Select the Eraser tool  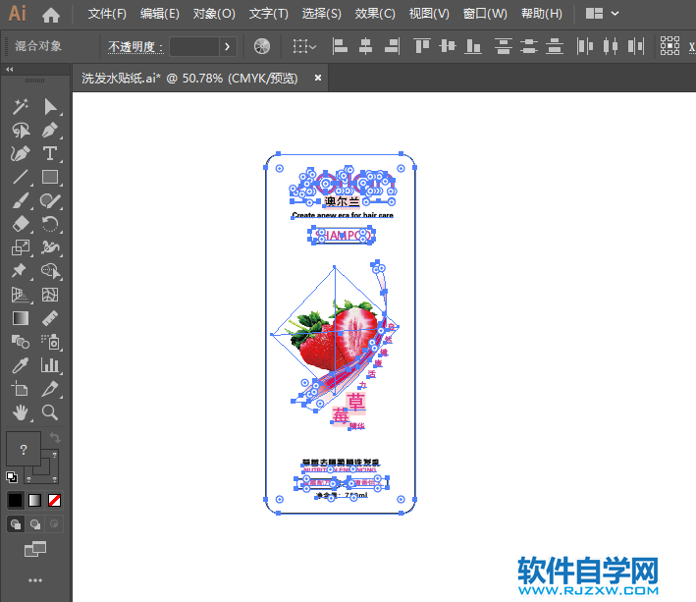point(21,224)
